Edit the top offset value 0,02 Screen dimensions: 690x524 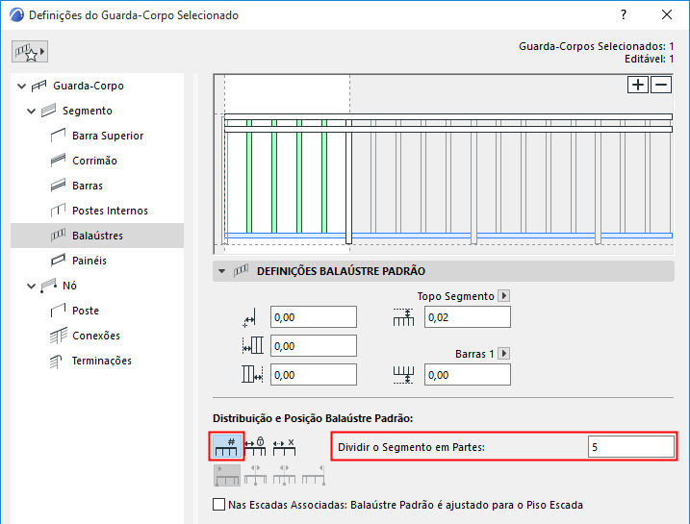tap(468, 317)
